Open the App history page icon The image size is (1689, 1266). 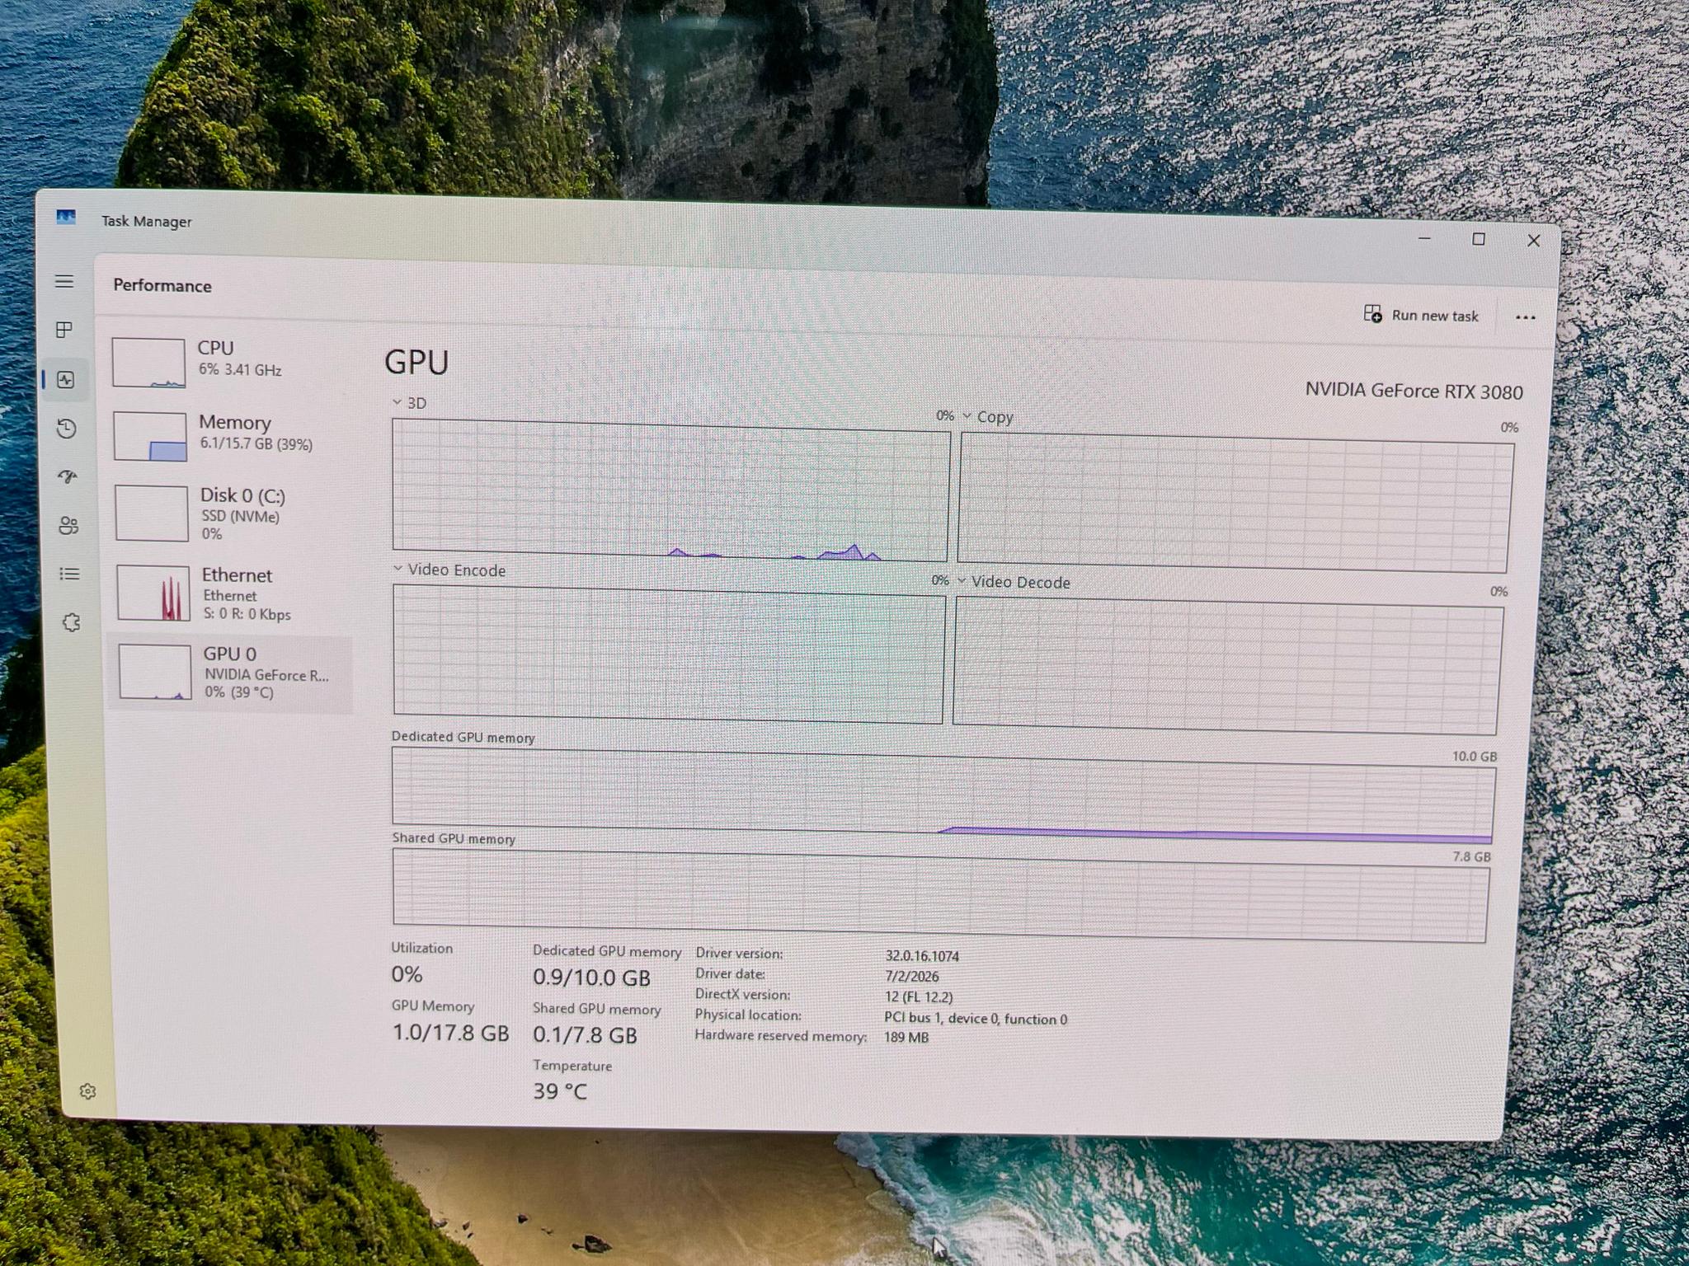[x=67, y=429]
